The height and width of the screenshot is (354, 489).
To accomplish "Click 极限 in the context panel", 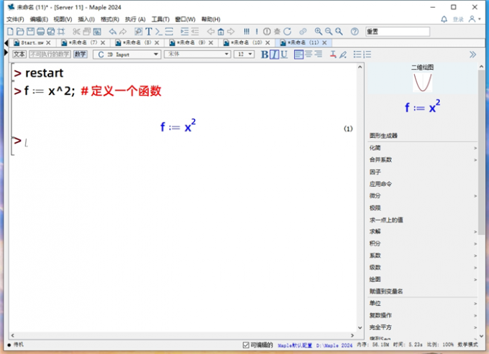I will pos(375,208).
